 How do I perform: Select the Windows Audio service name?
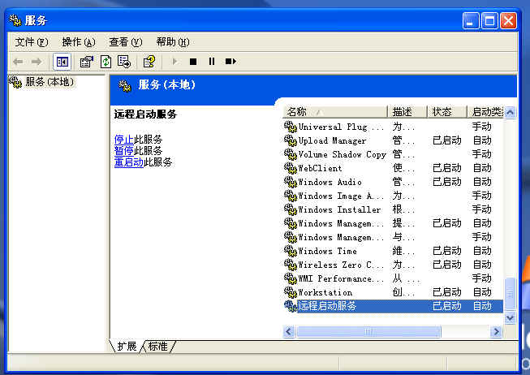tap(330, 182)
